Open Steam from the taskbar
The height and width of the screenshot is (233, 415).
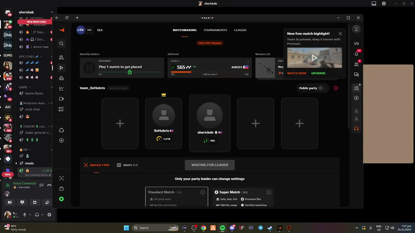270,228
